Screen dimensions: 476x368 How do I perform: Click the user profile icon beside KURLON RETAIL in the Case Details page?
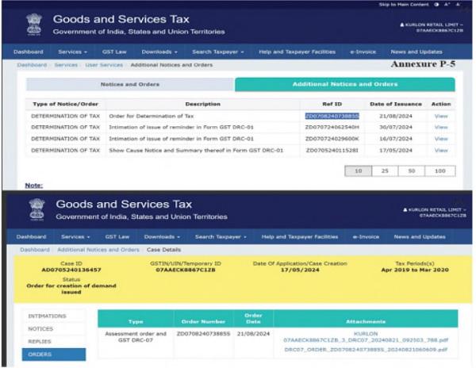coord(405,209)
